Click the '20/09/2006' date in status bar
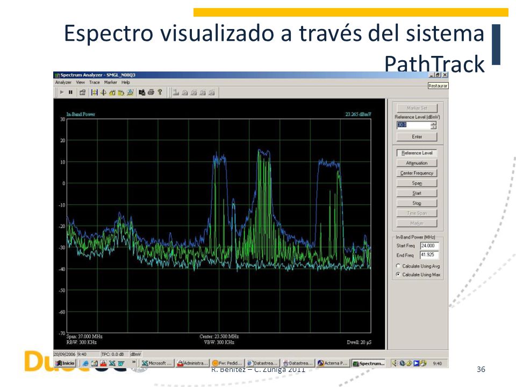516x387 pixels. (x=65, y=354)
